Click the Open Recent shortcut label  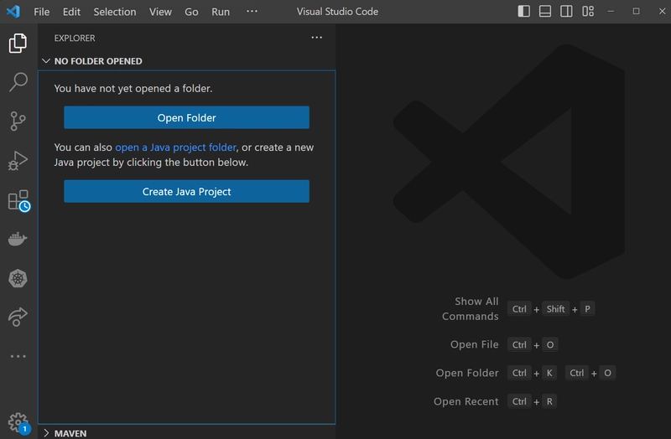pyautogui.click(x=466, y=402)
